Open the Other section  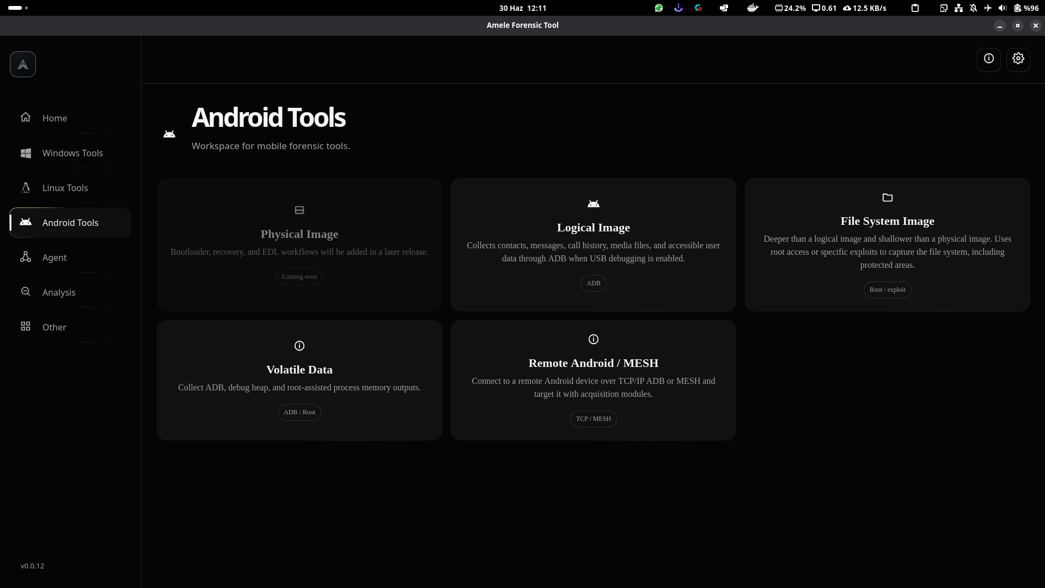click(70, 327)
